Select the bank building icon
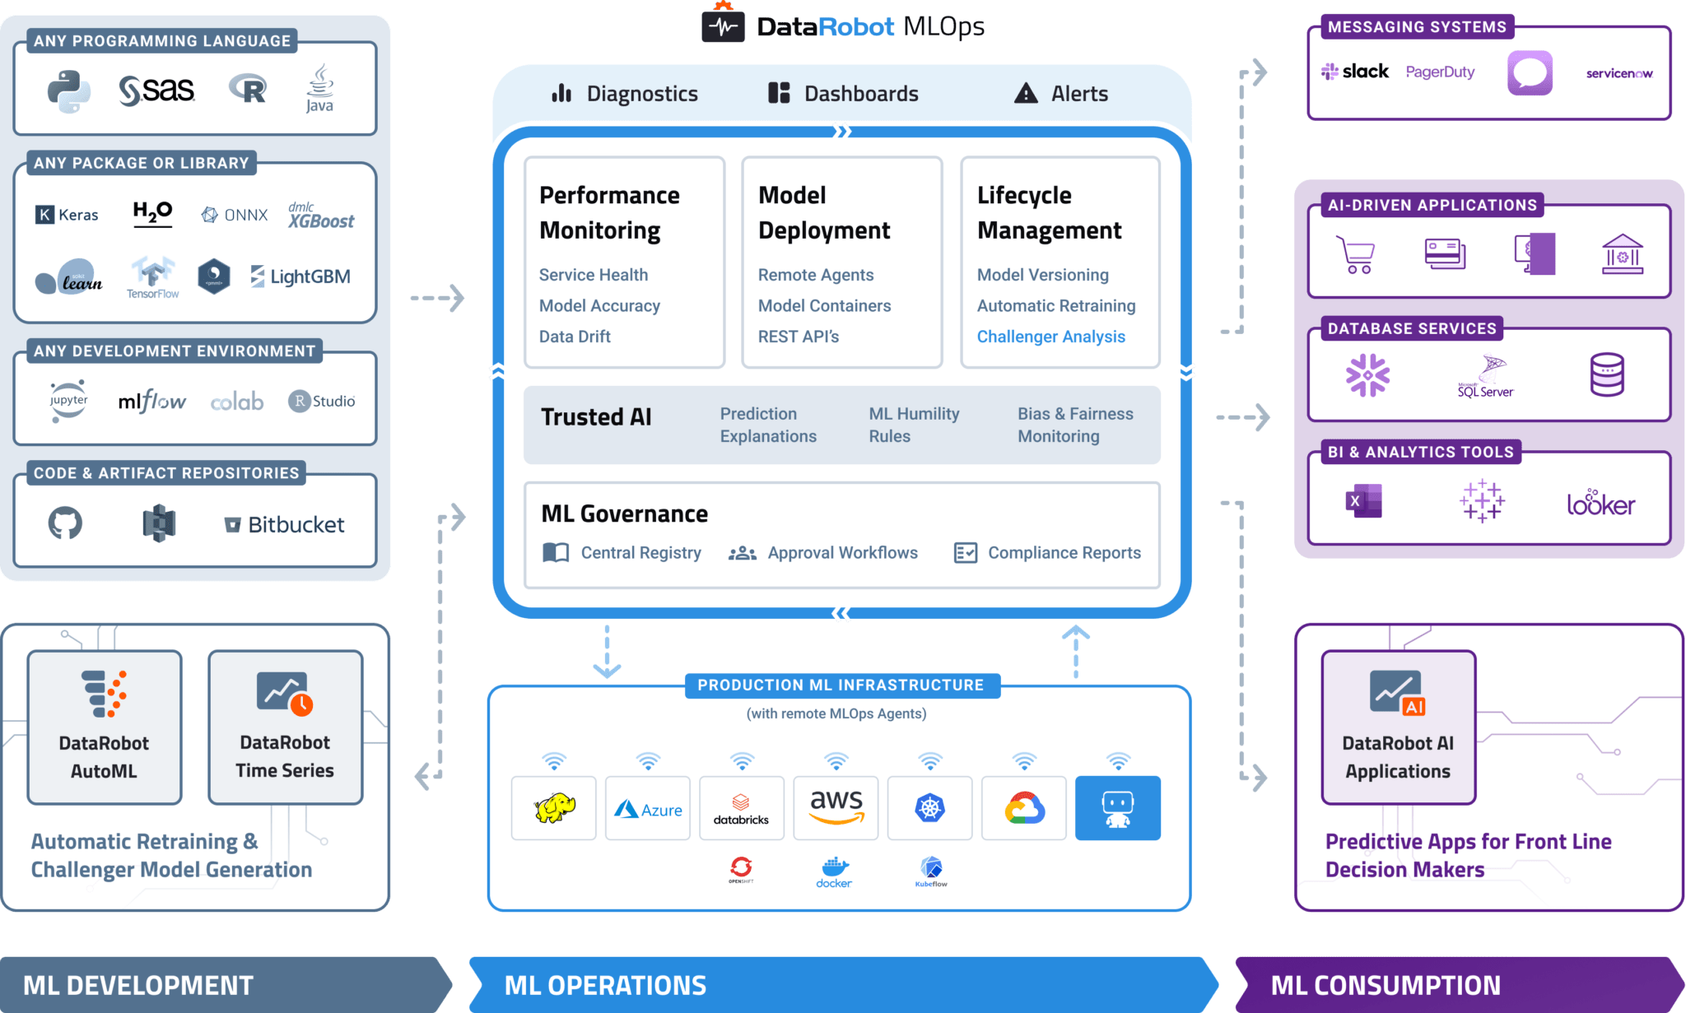 coord(1623,253)
